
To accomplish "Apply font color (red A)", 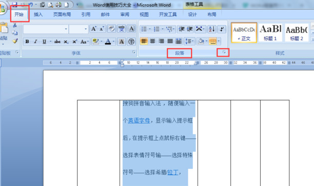I will coord(108,41).
